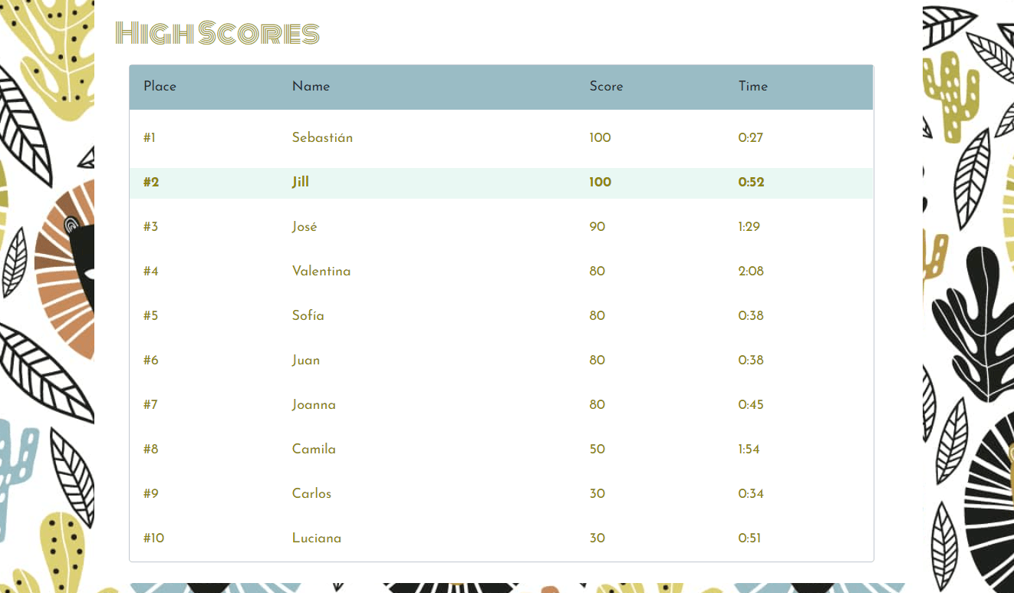Select the #10 place cell

pyautogui.click(x=153, y=539)
